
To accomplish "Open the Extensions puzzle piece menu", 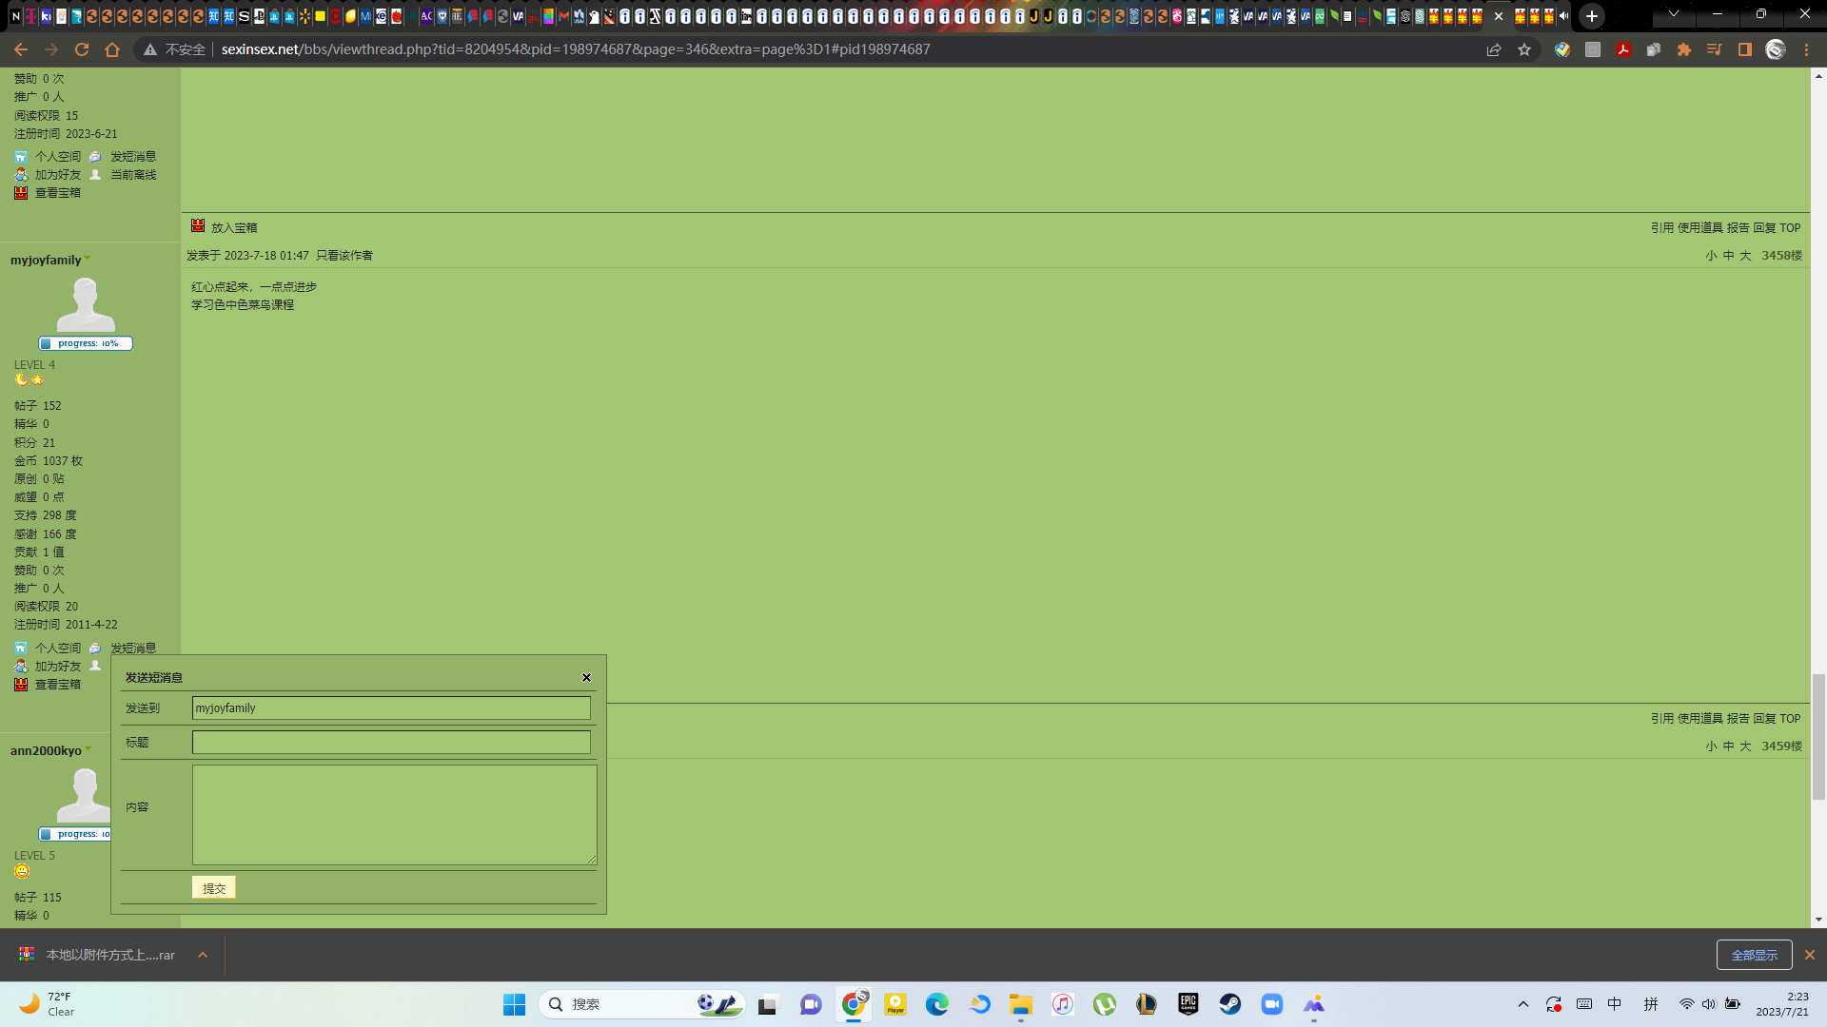I will 1684,49.
